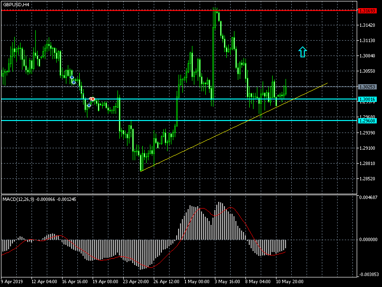Click the cyan up arrow on chart
The height and width of the screenshot is (287, 382).
302,52
